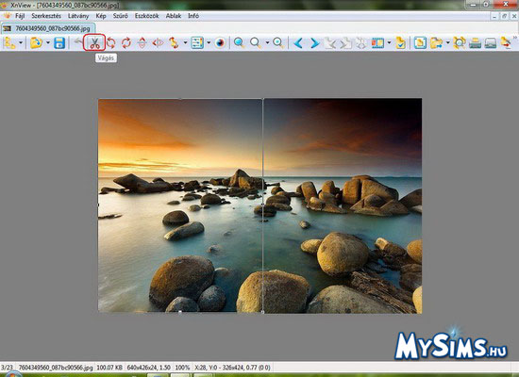The width and height of the screenshot is (519, 377).
Task: Click the grayed next page icon
Action: tap(345, 43)
